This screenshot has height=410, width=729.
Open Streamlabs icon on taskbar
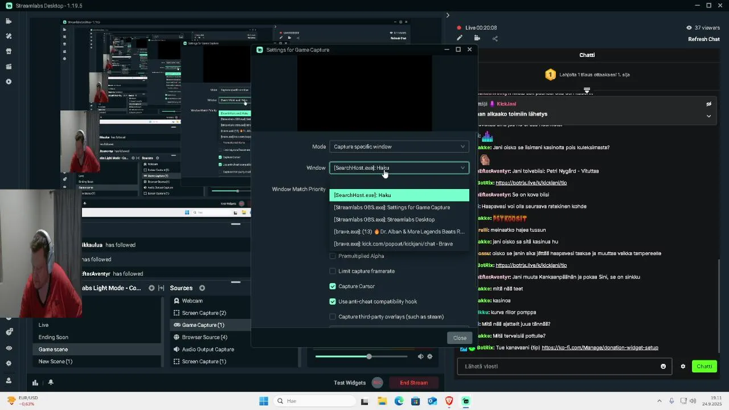(x=466, y=401)
